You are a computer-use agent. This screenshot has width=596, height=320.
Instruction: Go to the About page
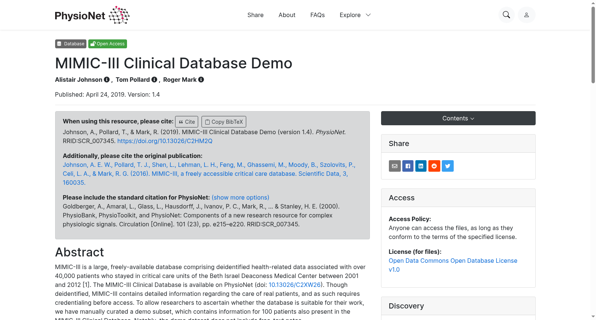pyautogui.click(x=287, y=15)
